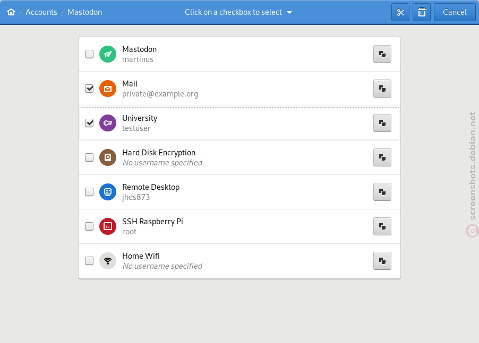Copy the Remote Desktop password
The width and height of the screenshot is (479, 343).
tap(382, 192)
